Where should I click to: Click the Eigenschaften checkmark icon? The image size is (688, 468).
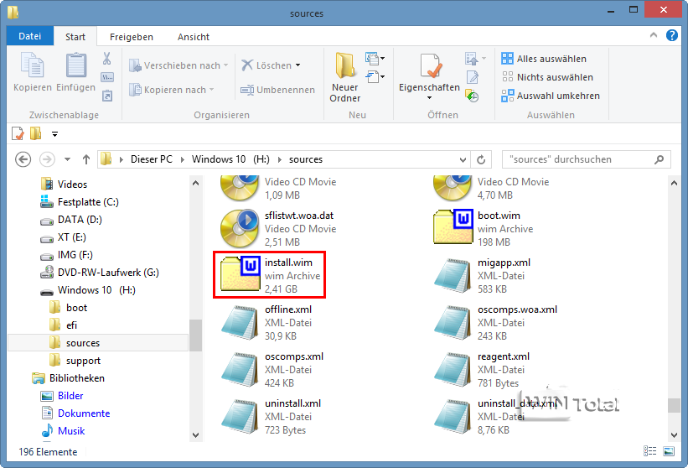pyautogui.click(x=430, y=66)
